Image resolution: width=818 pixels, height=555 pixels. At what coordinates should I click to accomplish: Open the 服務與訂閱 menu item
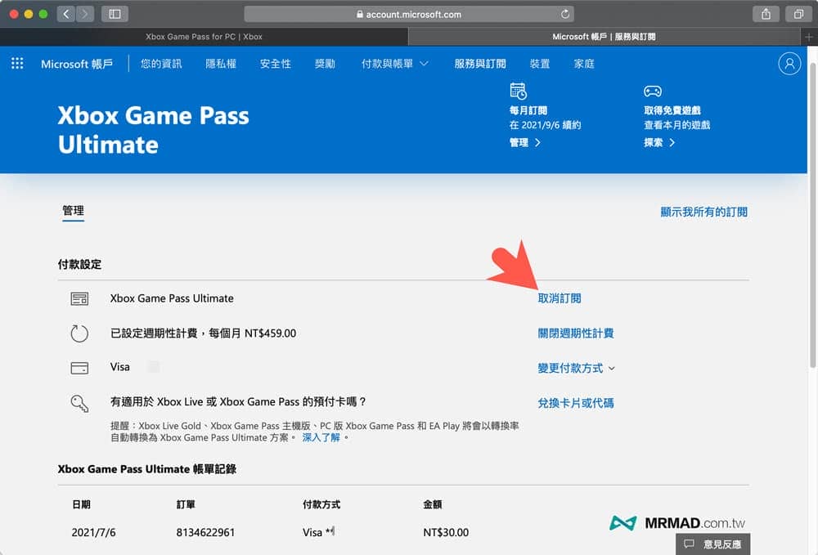tap(480, 64)
